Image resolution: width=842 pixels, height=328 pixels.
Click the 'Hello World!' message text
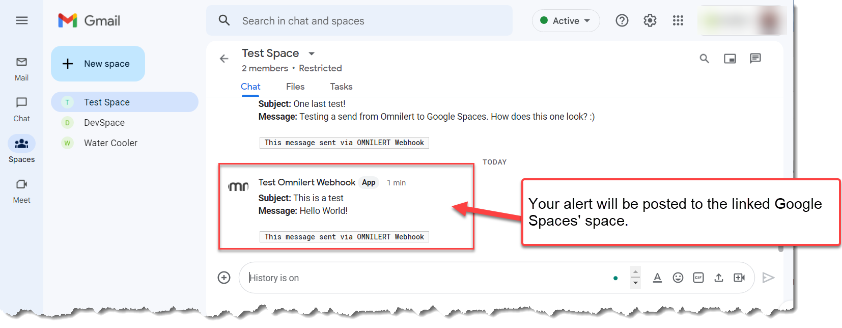tap(323, 211)
